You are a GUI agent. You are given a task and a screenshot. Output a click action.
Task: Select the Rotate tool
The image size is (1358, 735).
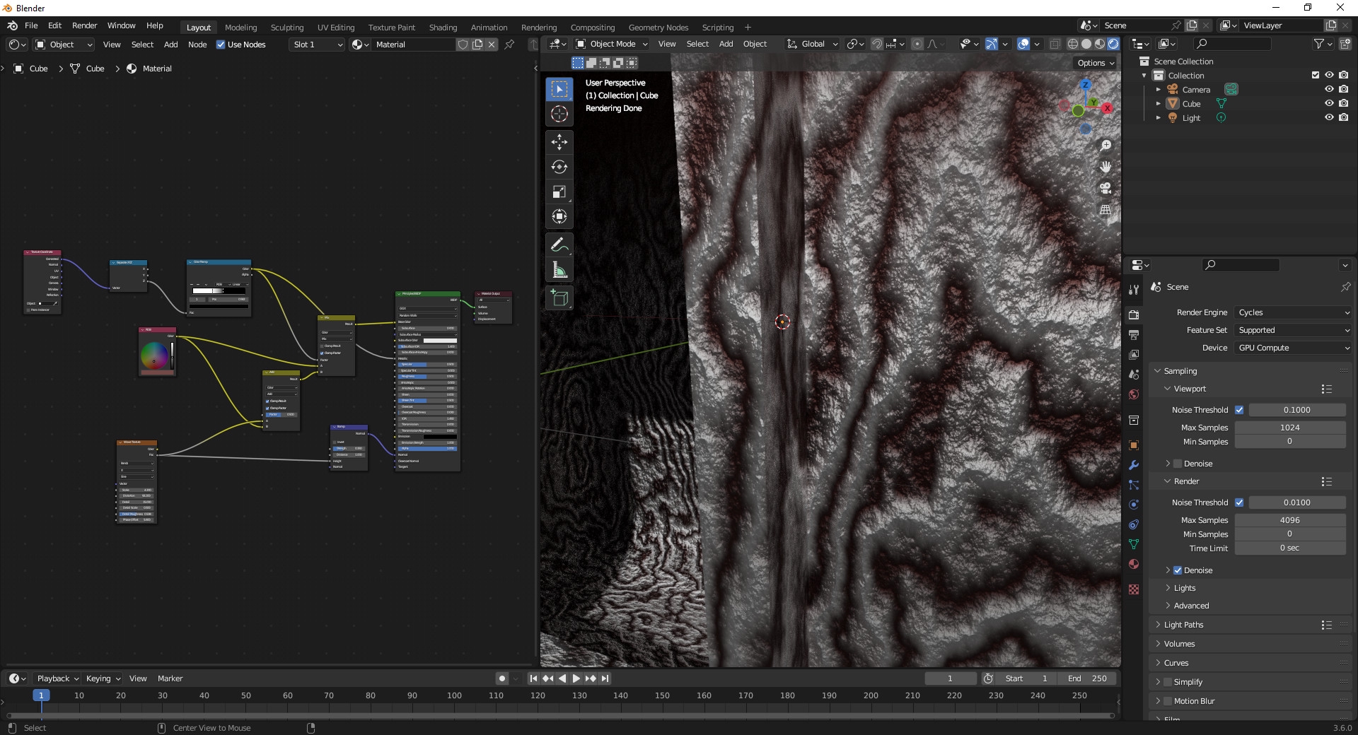(559, 167)
